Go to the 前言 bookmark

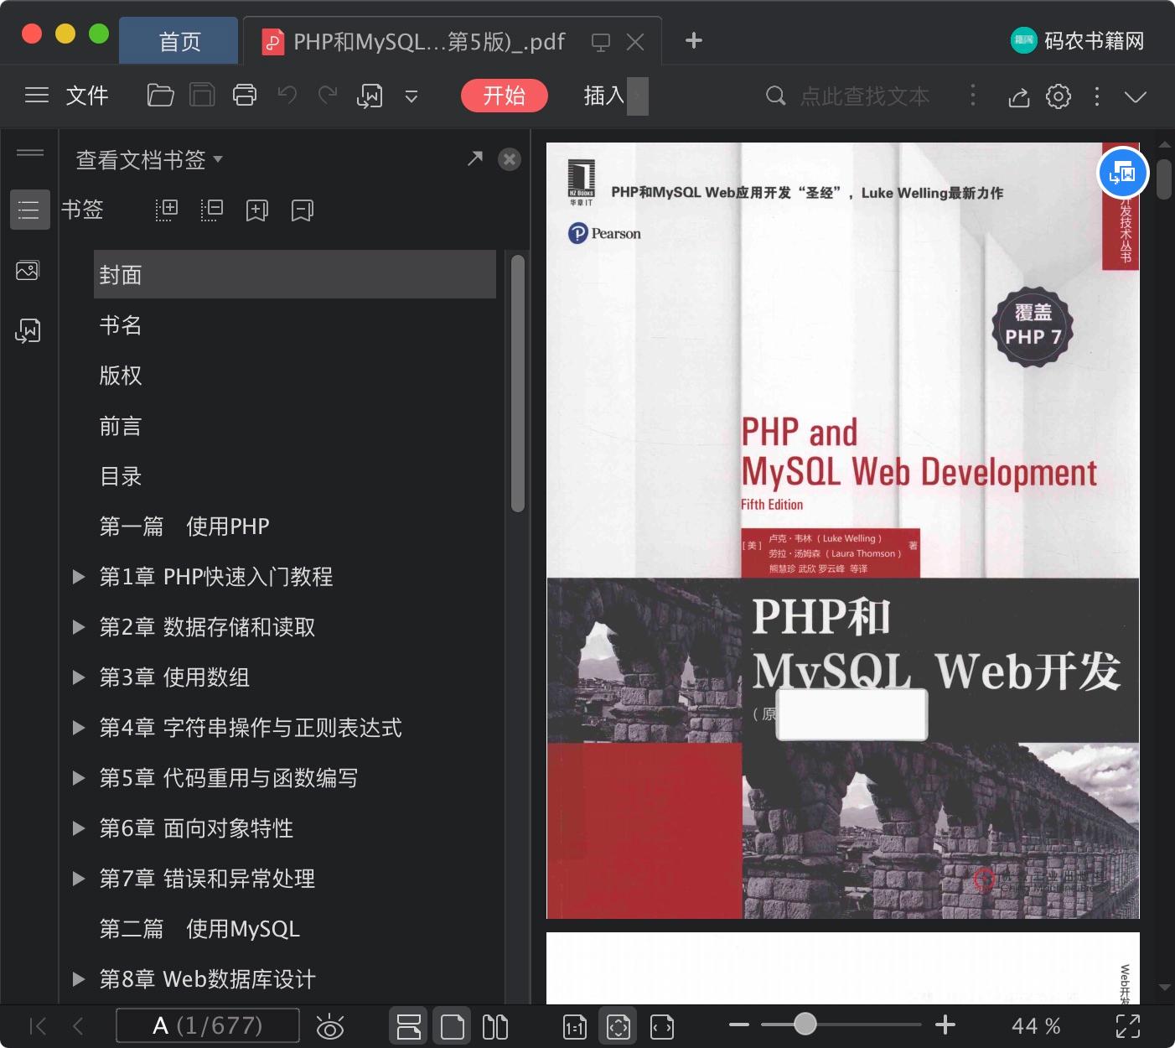[x=121, y=426]
